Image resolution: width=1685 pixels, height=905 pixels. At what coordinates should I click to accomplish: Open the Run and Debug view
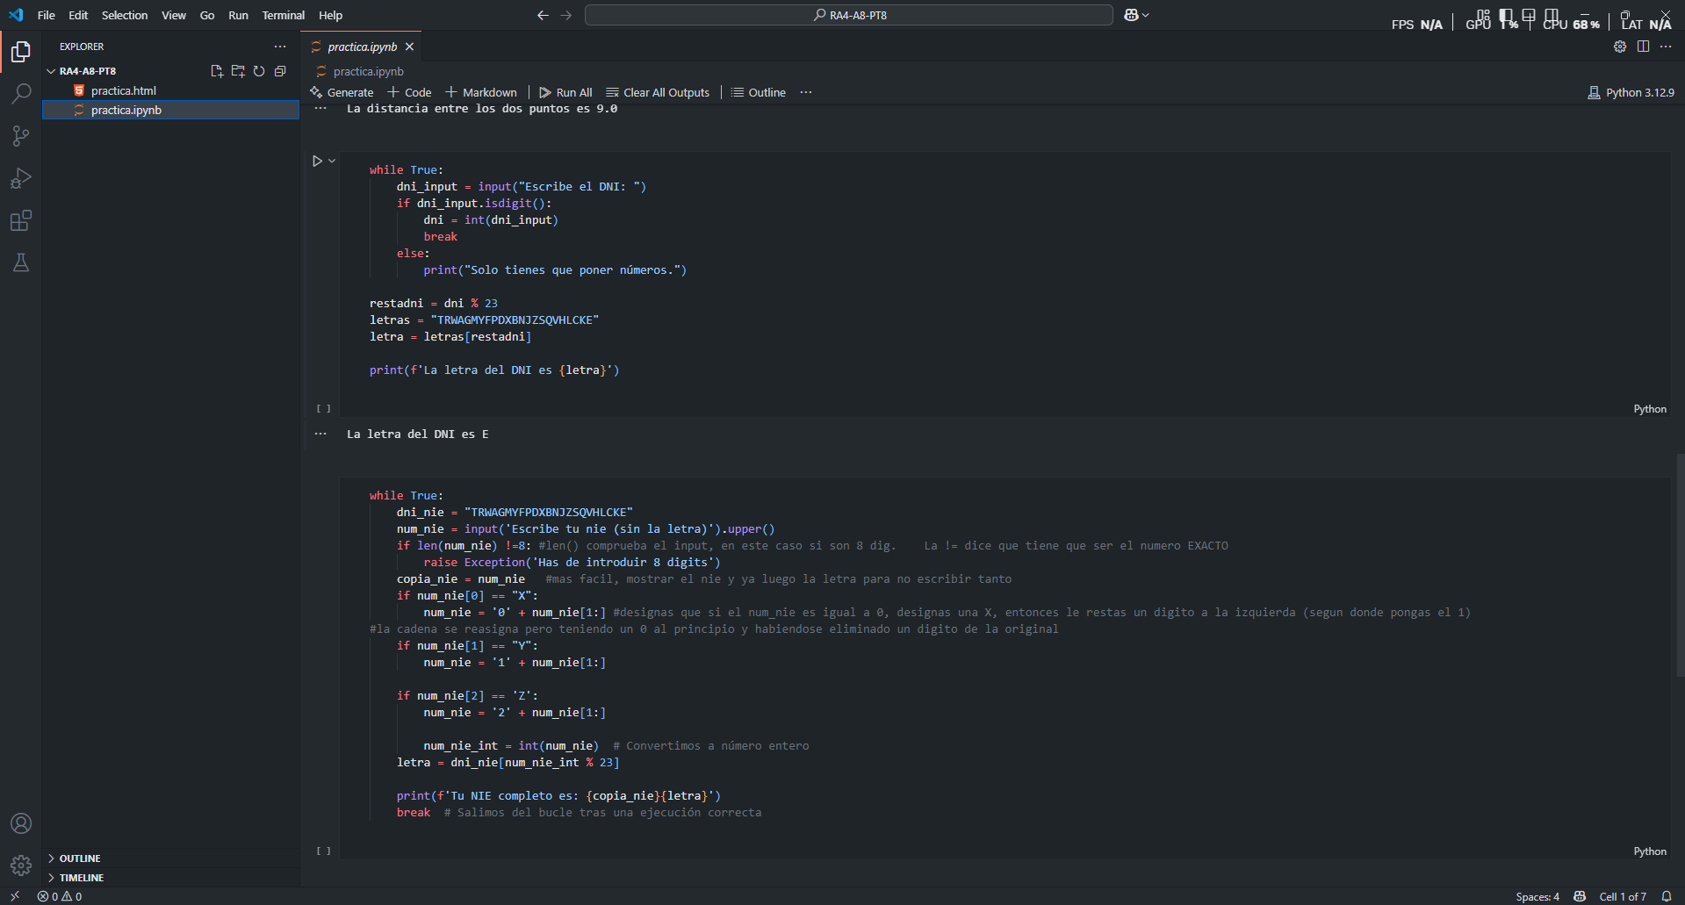click(21, 178)
